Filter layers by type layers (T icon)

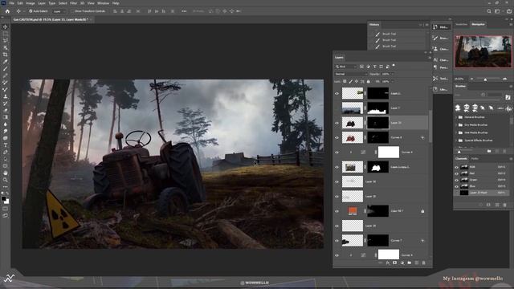(x=375, y=67)
